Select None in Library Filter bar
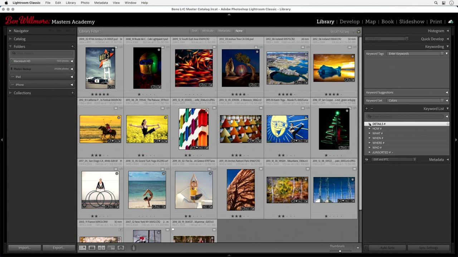The image size is (458, 257). pos(239,31)
